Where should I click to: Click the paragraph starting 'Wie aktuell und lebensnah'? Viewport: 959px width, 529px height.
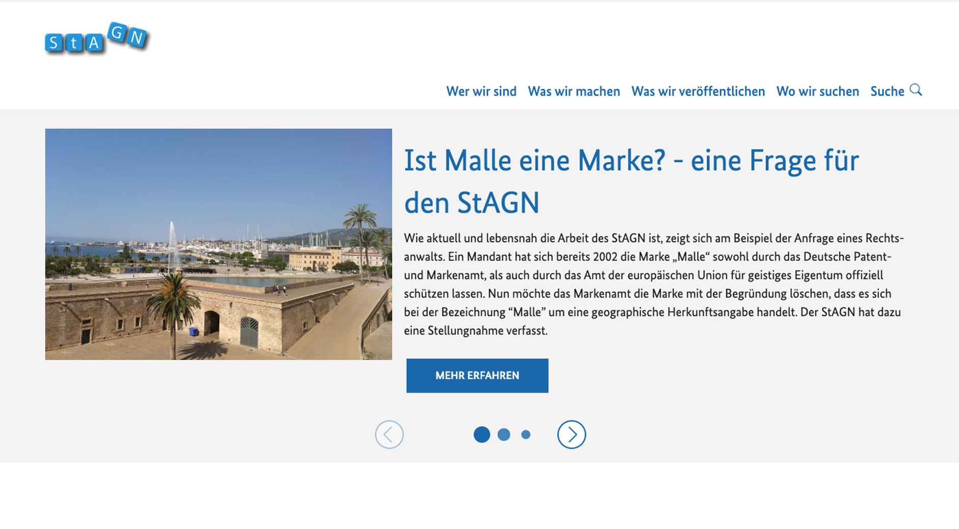point(654,284)
